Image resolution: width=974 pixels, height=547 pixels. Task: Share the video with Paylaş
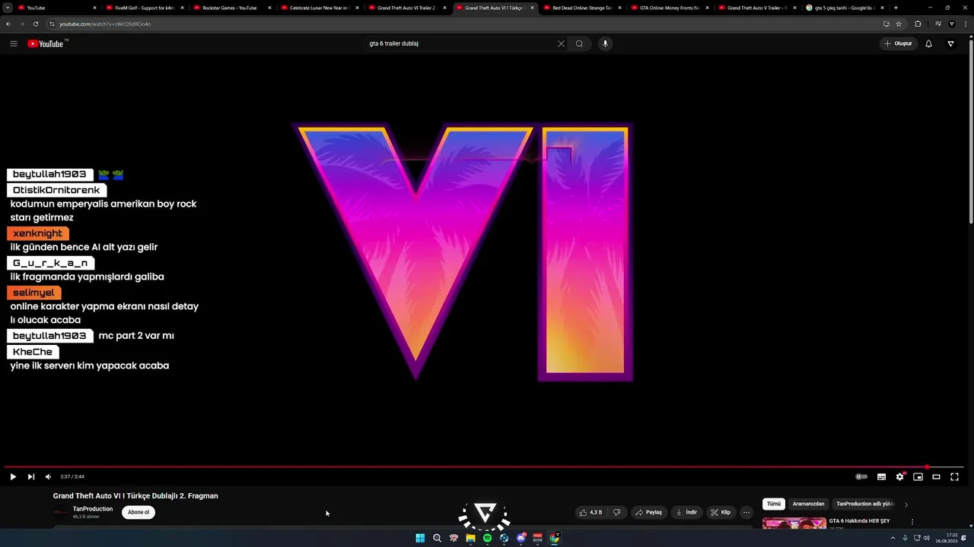tap(649, 512)
